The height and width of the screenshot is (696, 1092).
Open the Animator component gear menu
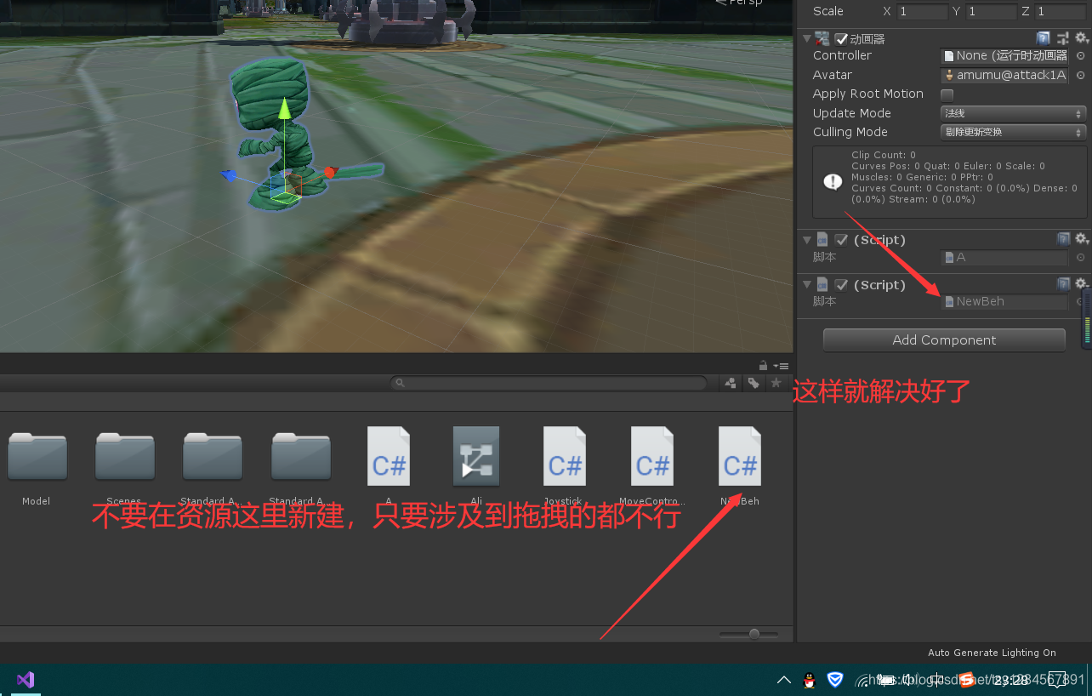coord(1082,38)
